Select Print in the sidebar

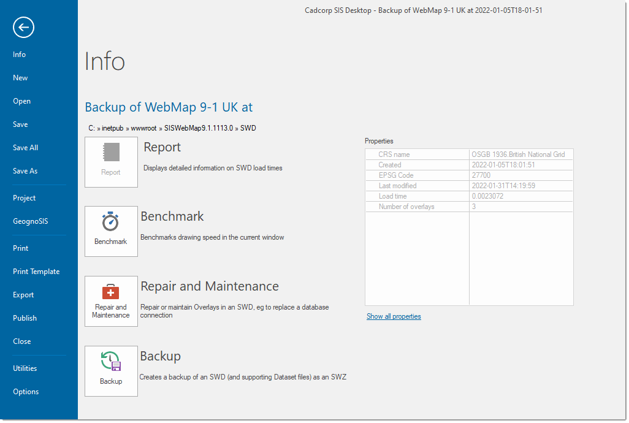[x=20, y=248]
